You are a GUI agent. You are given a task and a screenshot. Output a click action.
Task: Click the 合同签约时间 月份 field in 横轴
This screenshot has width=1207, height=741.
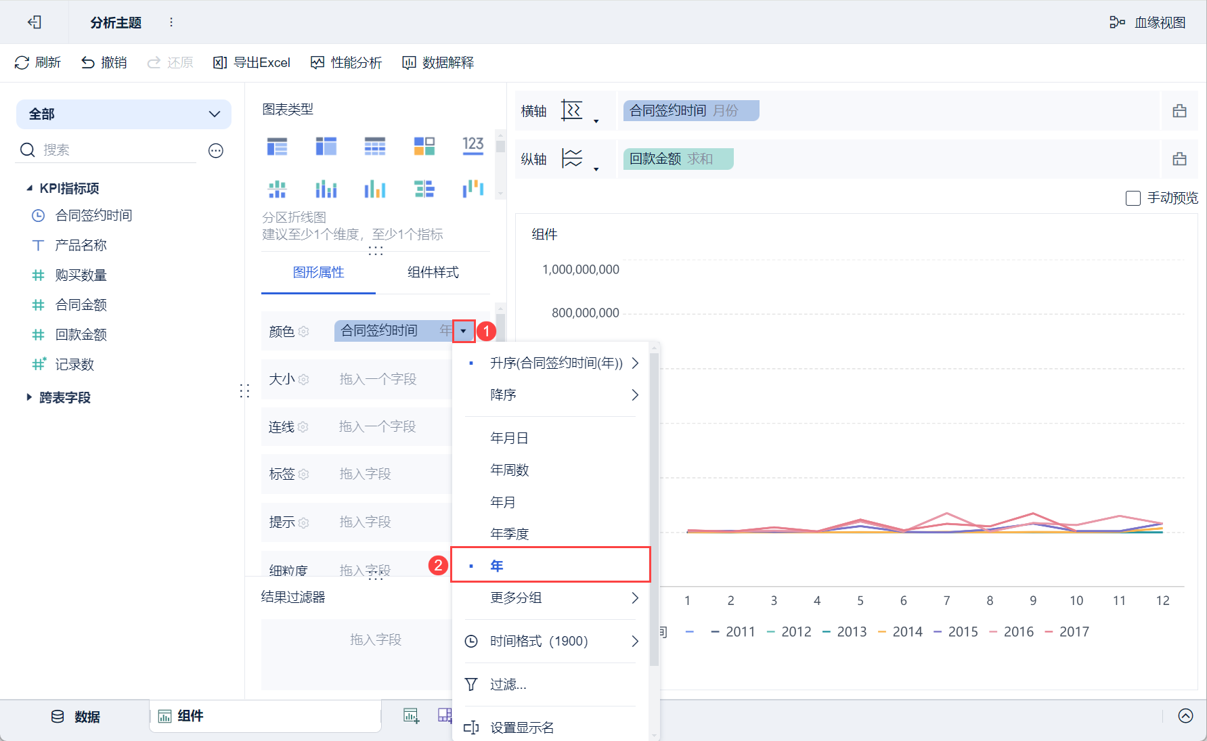click(691, 111)
